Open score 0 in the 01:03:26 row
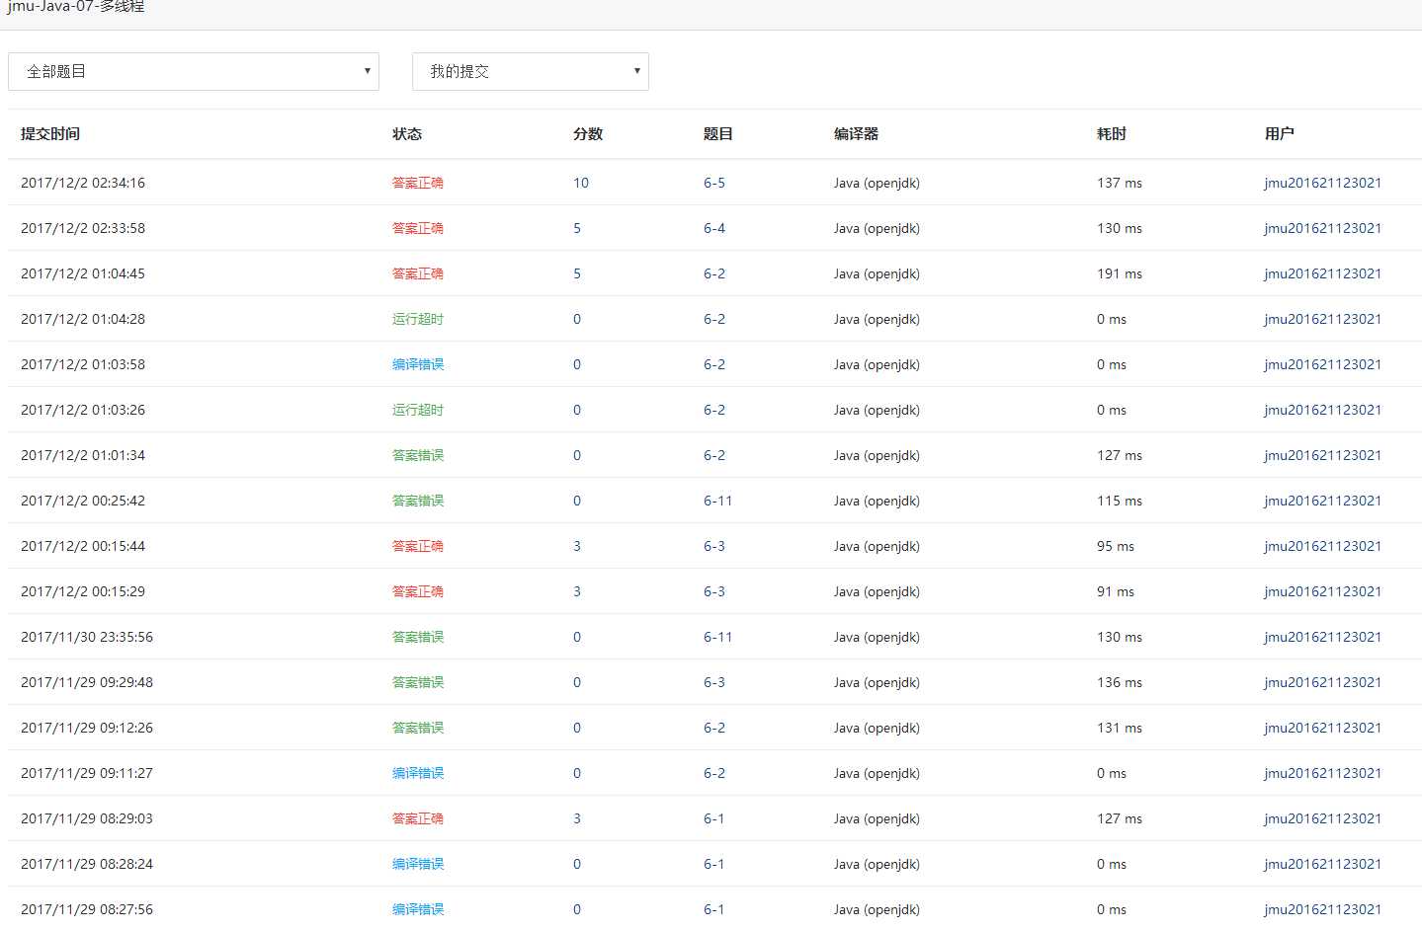The image size is (1422, 930). (x=577, y=410)
